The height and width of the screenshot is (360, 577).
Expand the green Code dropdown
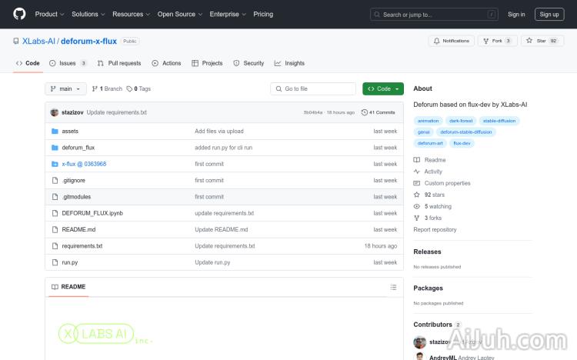(x=382, y=89)
